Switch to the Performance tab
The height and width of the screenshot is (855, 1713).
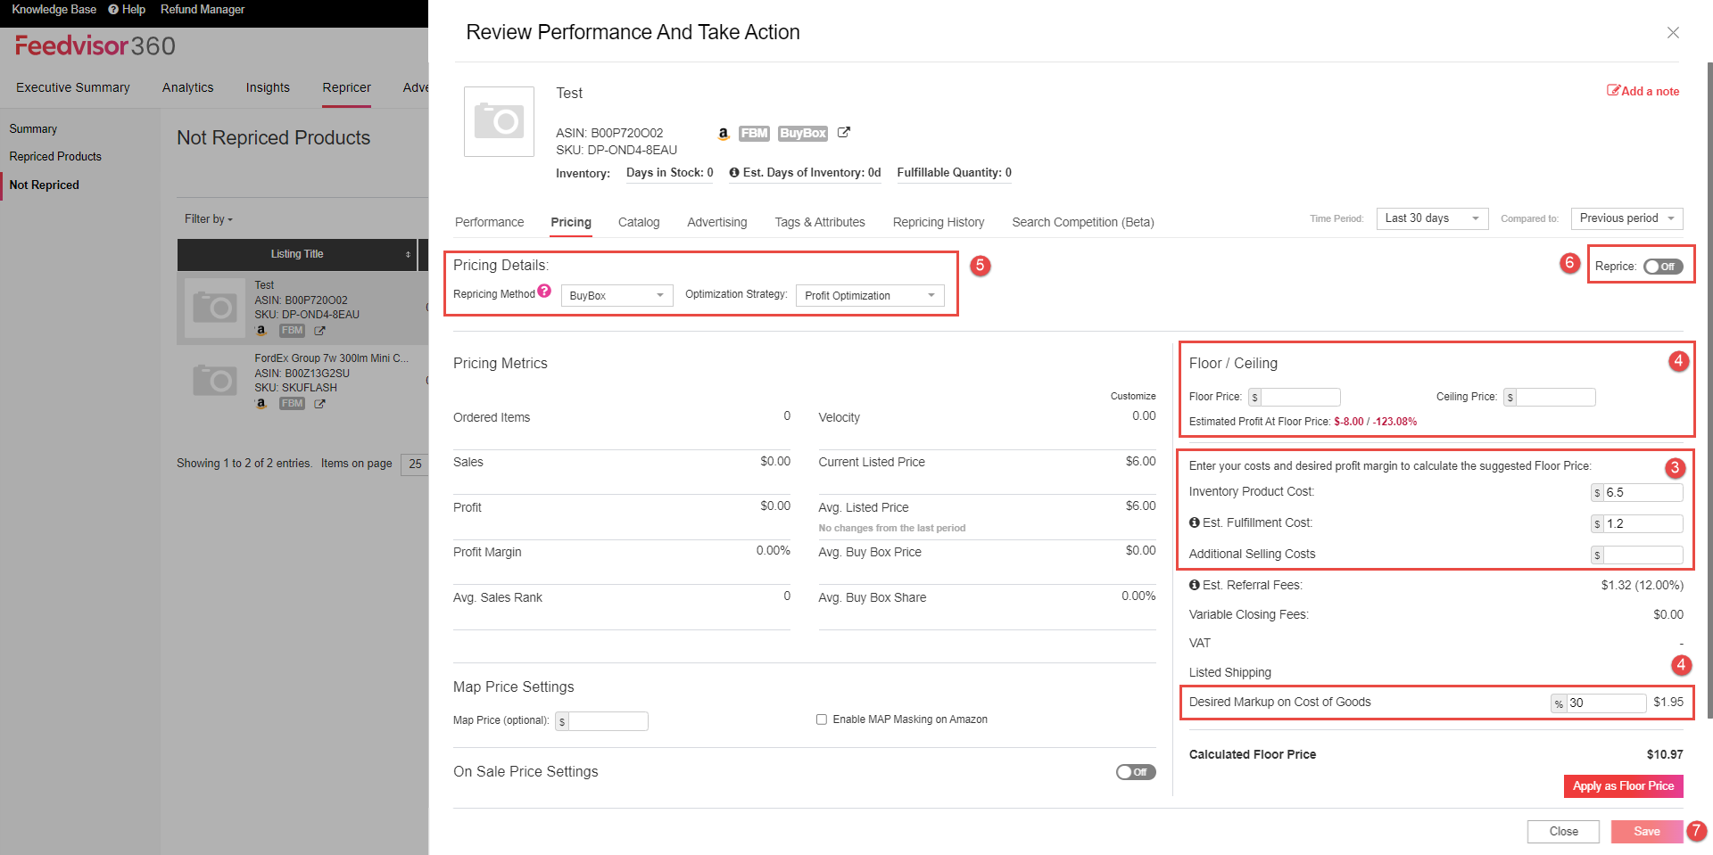coord(489,222)
